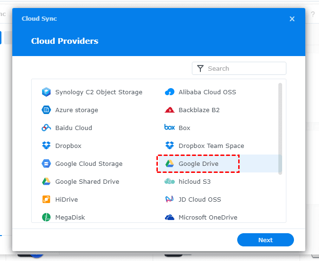The image size is (319, 261).
Task: Click the HiDrive icon
Action: coord(46,199)
